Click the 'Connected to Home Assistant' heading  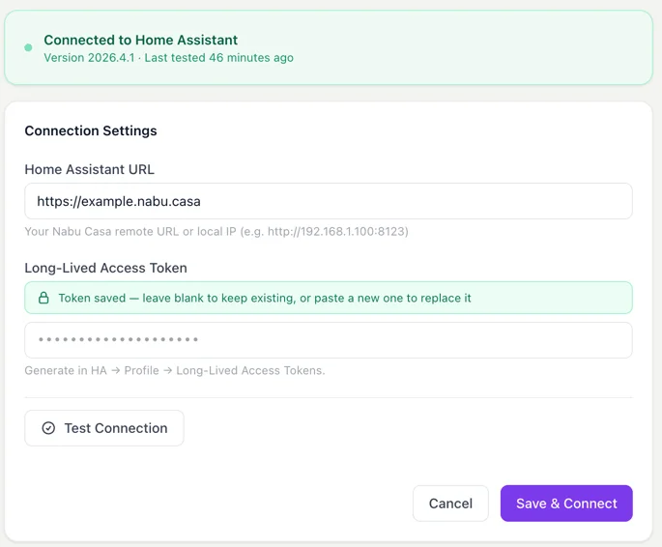pos(140,40)
